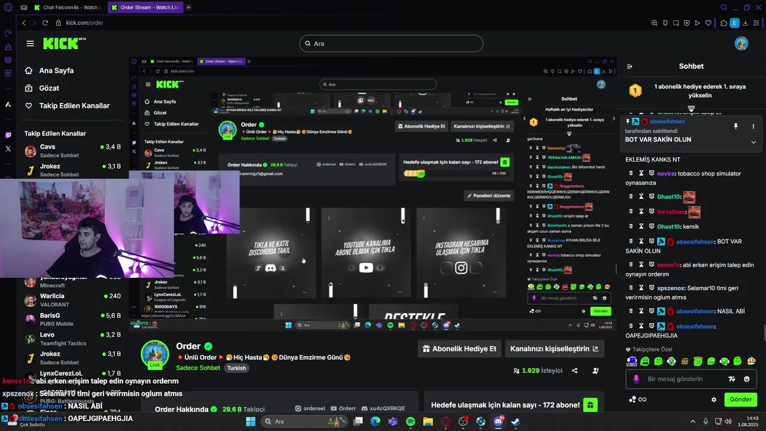Click the Turkish language tag
Screen dimensions: 766x431
click(236, 368)
